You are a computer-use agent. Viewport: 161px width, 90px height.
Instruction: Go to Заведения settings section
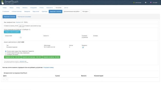27,11
